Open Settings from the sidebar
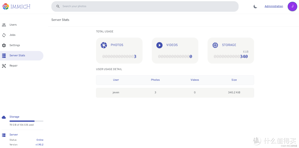Image resolution: width=299 pixels, height=148 pixels. coord(15,45)
